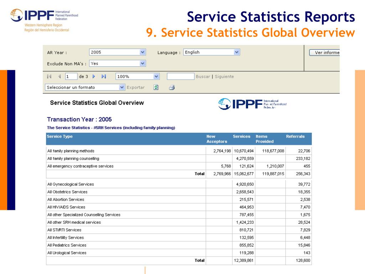Click the Transaction Year : 2005 heading
This screenshot has height=274, width=365.
(x=79, y=120)
